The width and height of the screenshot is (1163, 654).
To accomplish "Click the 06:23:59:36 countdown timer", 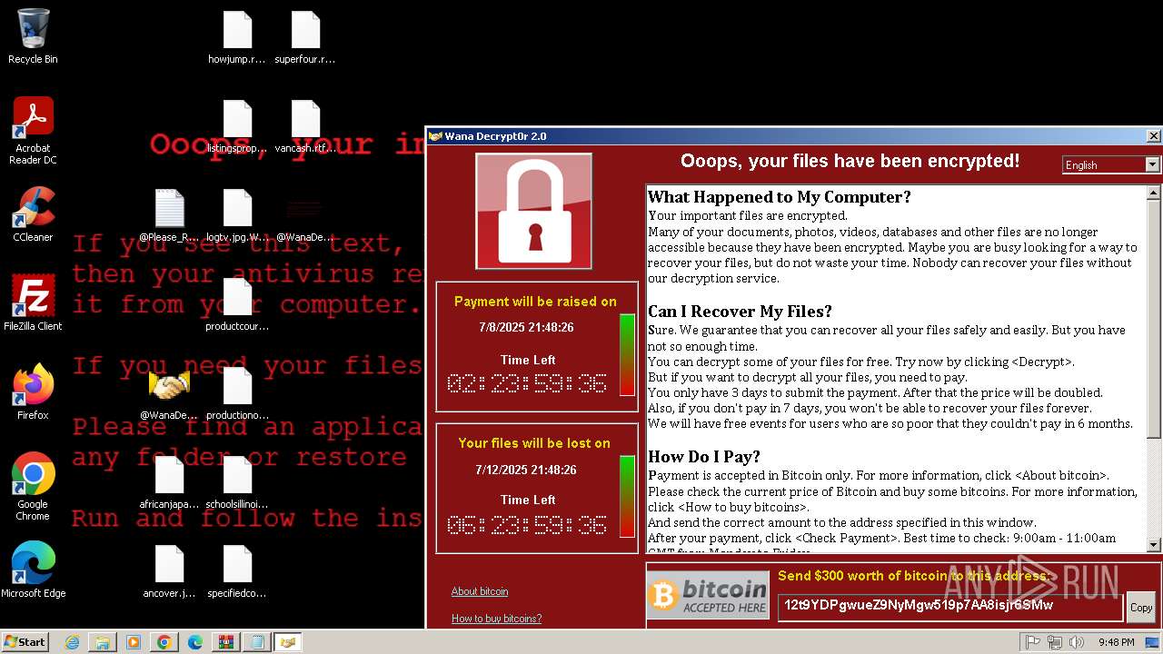I will 527,525.
